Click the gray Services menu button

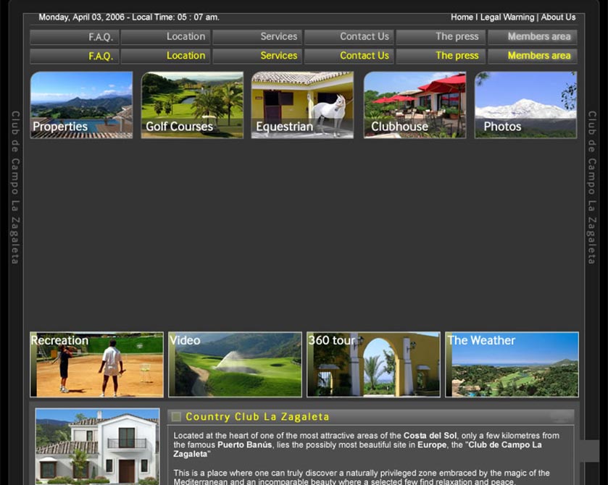(x=257, y=37)
